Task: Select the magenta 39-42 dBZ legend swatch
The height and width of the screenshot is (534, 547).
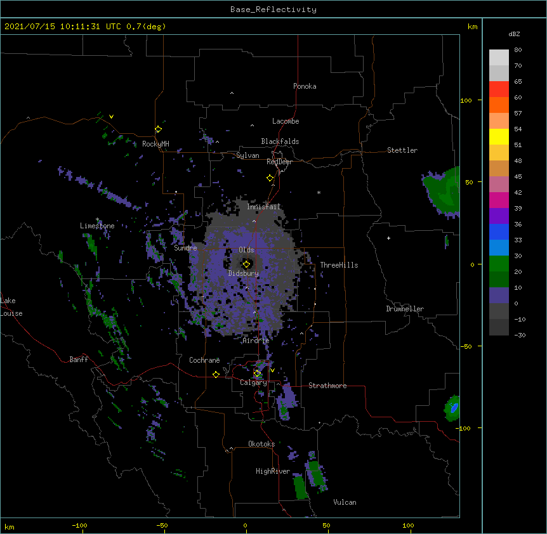Action: click(499, 200)
